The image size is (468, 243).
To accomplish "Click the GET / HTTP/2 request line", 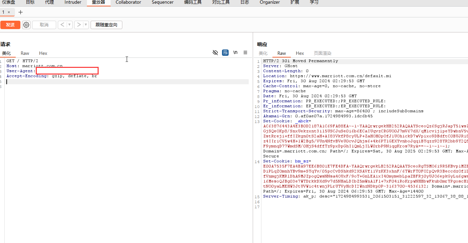I will (22, 61).
